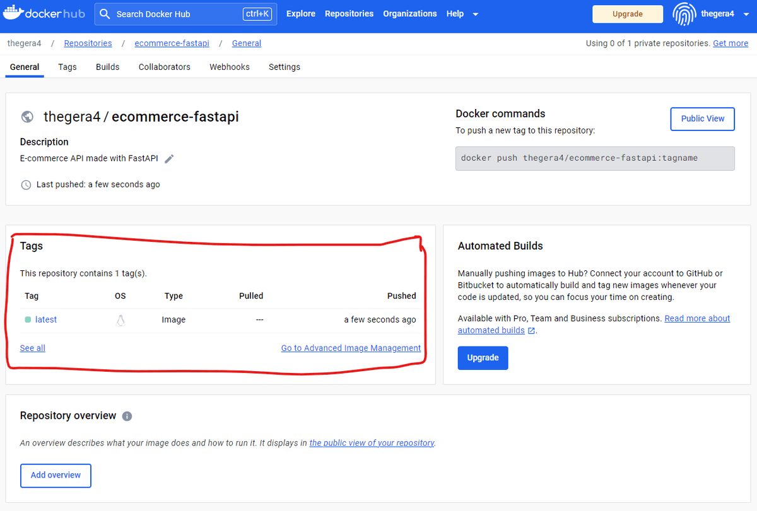Screen dimensions: 757x511
Task: Switch to the Tags tab
Action: (x=67, y=67)
